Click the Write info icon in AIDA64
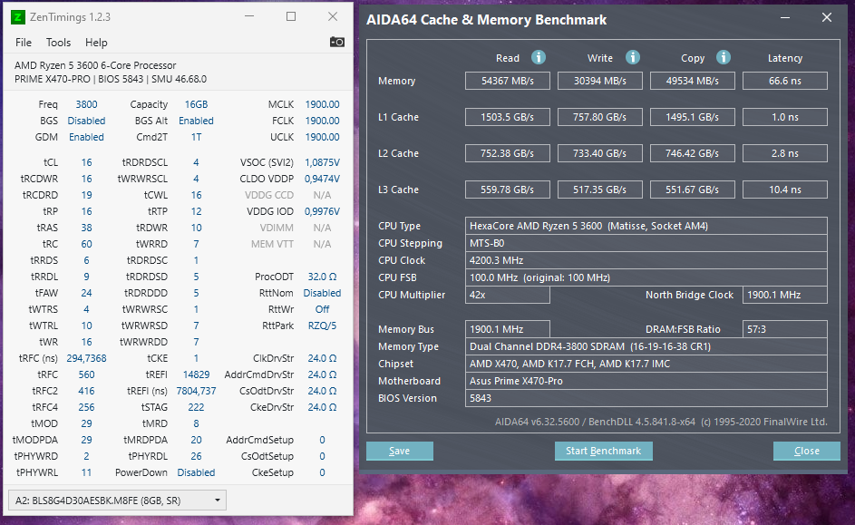 coord(633,57)
